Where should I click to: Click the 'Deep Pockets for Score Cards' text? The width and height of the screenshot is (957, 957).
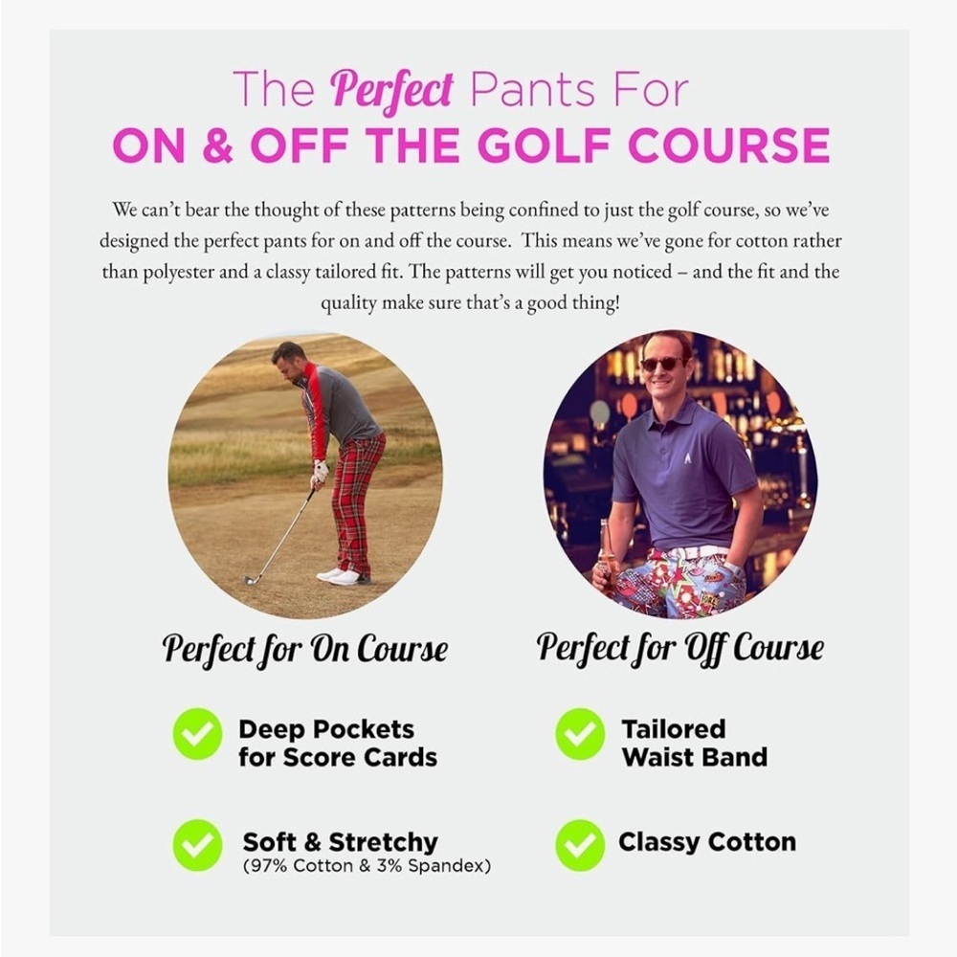pos(338,744)
